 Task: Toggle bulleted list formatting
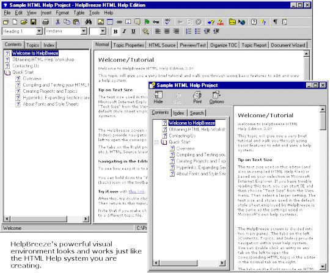tap(197, 31)
